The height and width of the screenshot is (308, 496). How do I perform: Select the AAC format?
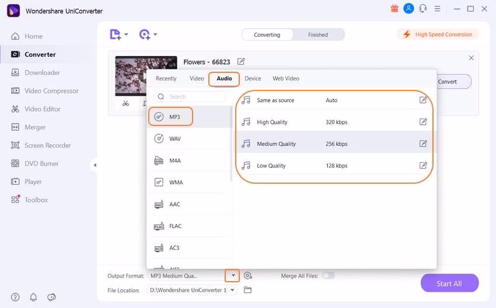(190, 204)
